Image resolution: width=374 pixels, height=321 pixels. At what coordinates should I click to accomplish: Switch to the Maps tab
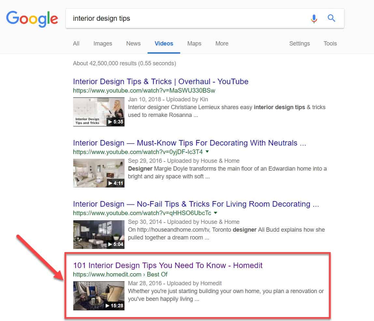[194, 44]
